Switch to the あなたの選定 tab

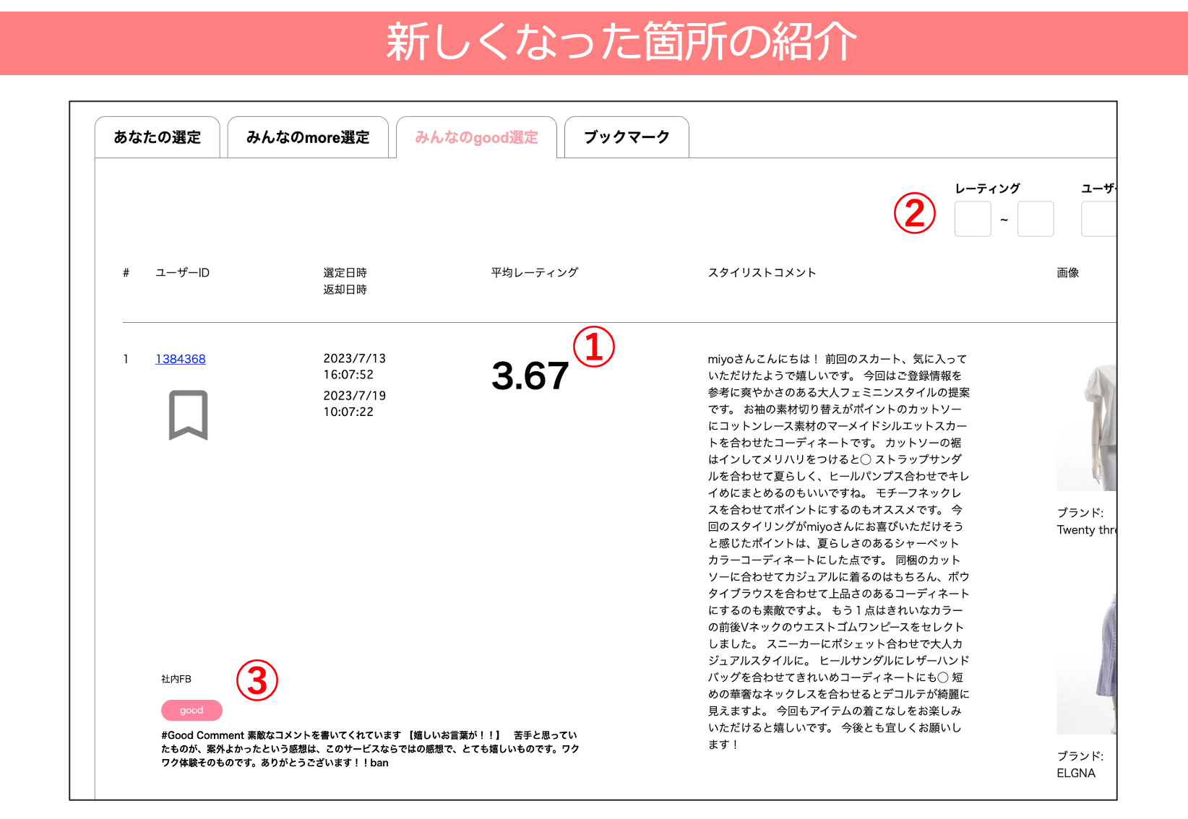[158, 137]
